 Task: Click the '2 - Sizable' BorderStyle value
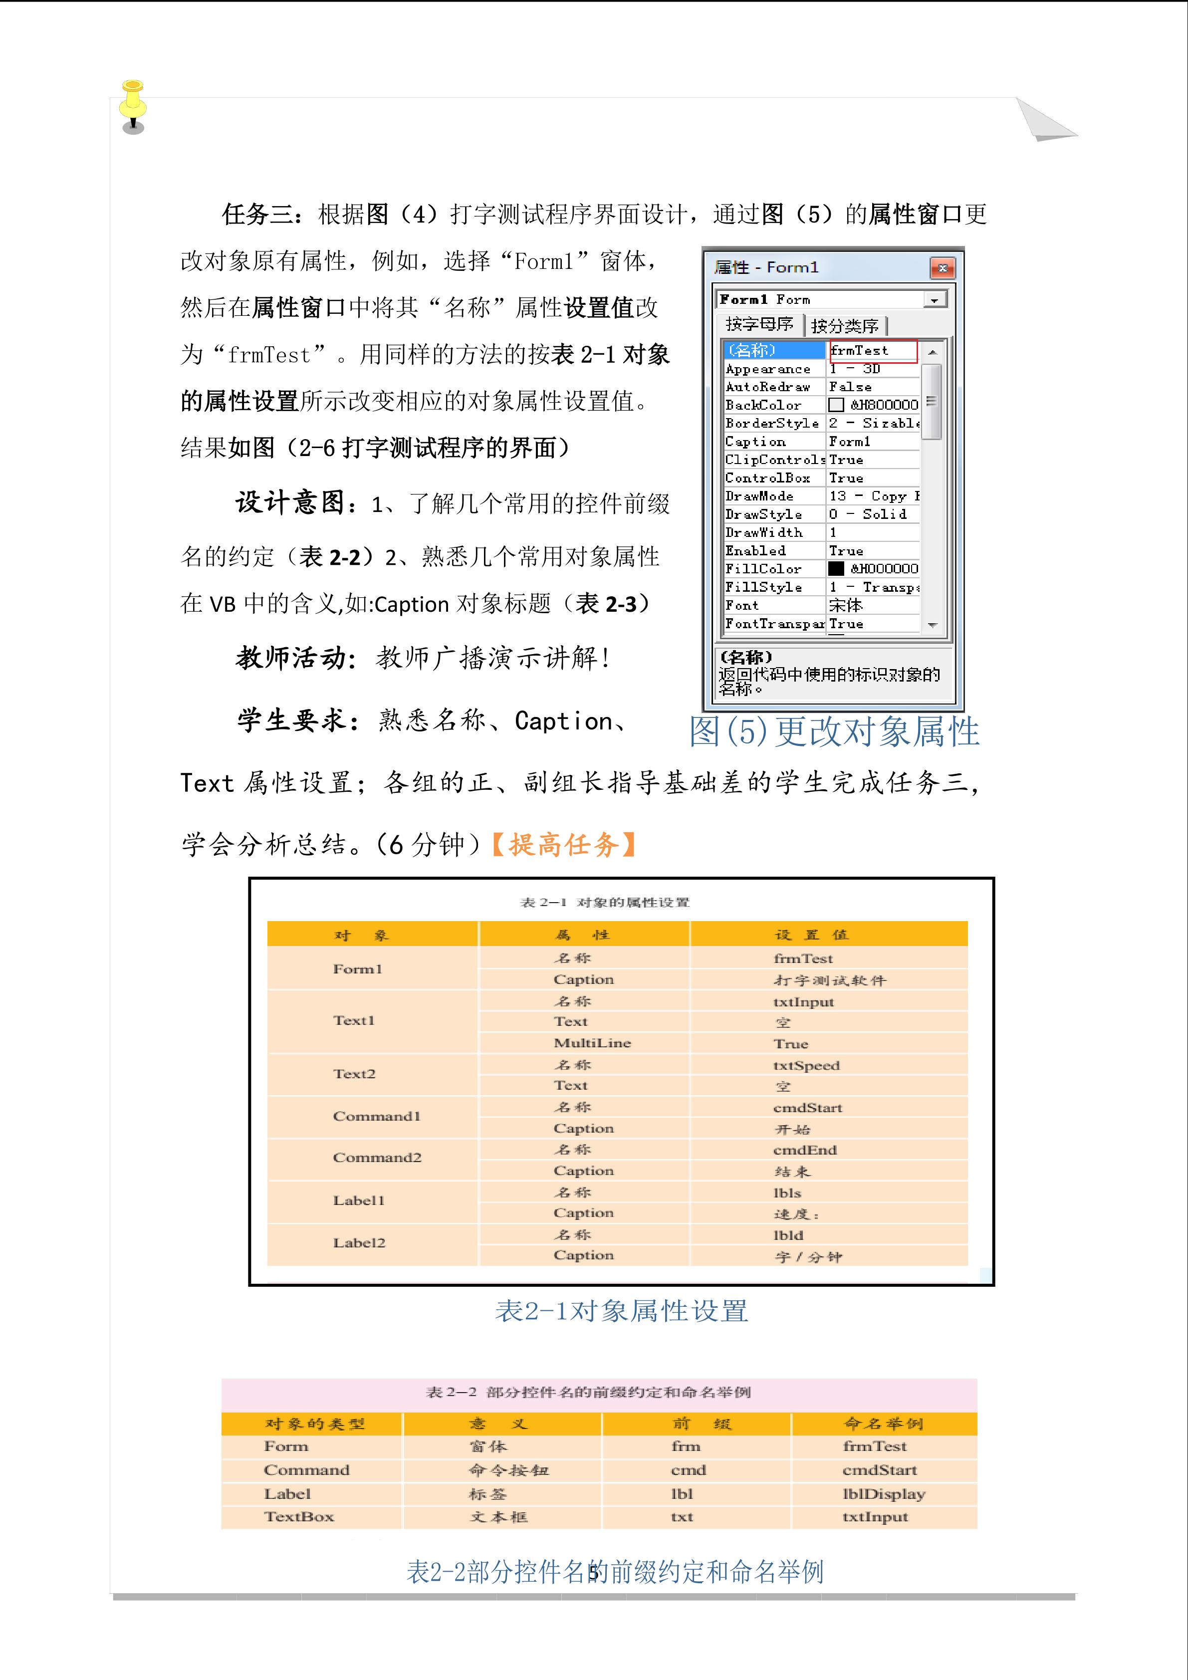coord(874,424)
